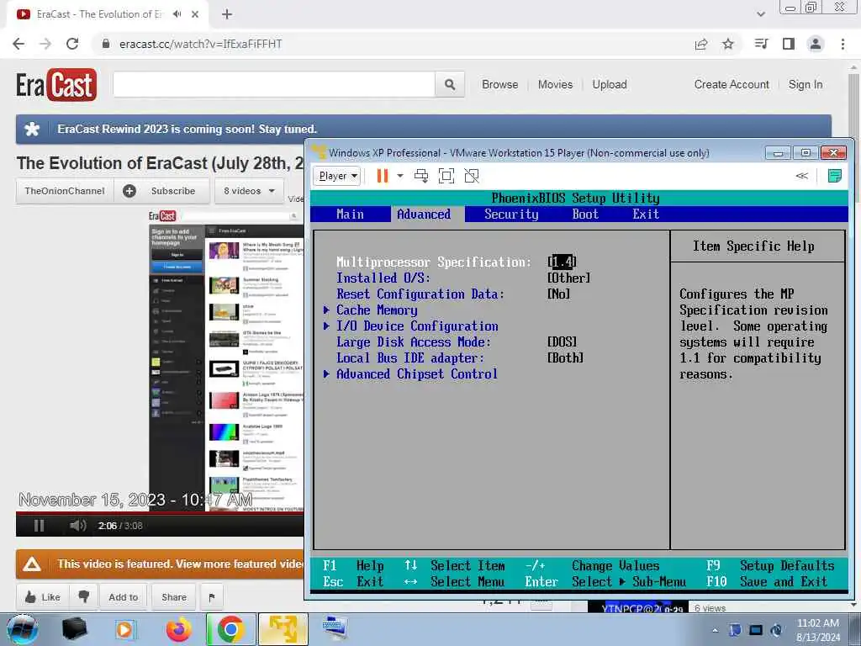This screenshot has width=861, height=646.
Task: Click the Share button
Action: (x=173, y=597)
